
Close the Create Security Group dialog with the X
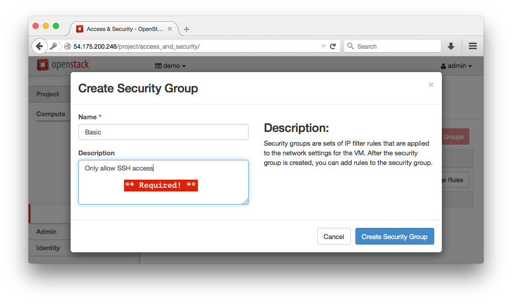[431, 85]
